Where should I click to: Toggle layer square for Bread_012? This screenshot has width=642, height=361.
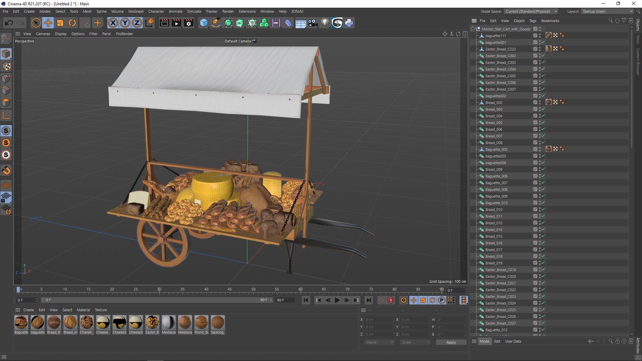pos(535,223)
